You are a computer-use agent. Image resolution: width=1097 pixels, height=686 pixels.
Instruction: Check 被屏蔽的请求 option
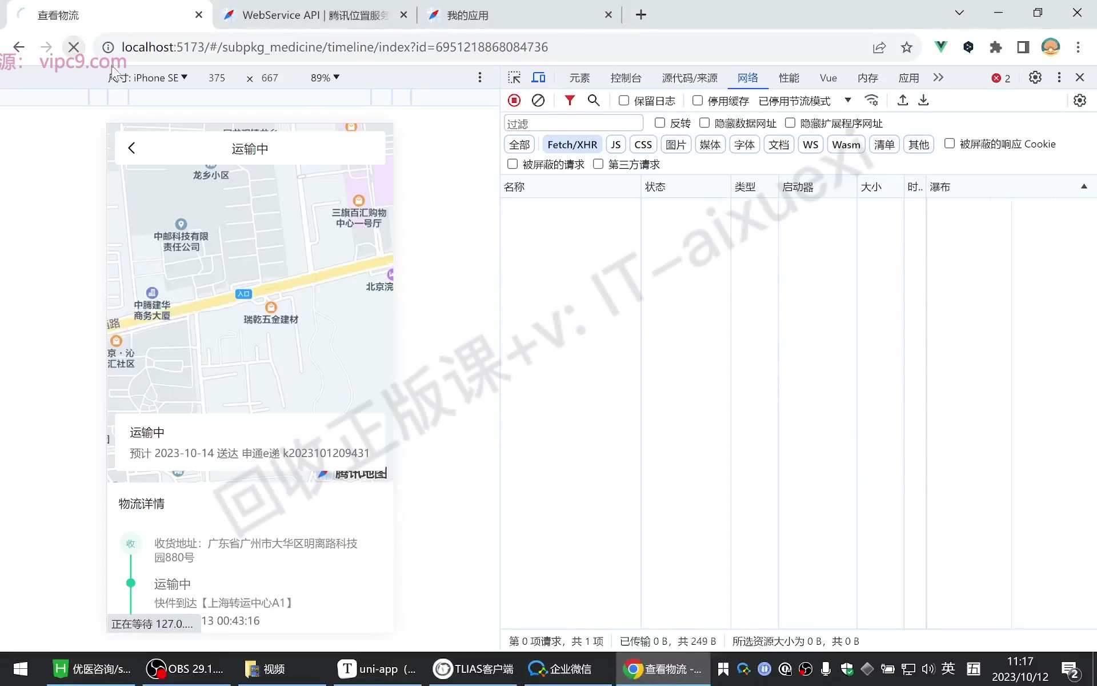[x=513, y=164]
